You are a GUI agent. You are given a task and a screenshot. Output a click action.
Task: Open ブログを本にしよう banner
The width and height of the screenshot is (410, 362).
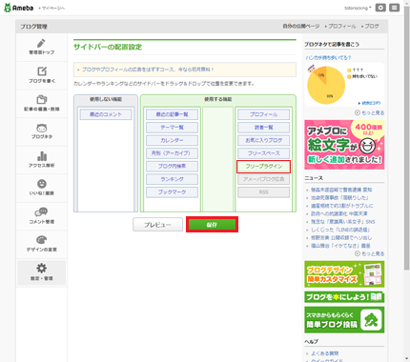(x=344, y=297)
